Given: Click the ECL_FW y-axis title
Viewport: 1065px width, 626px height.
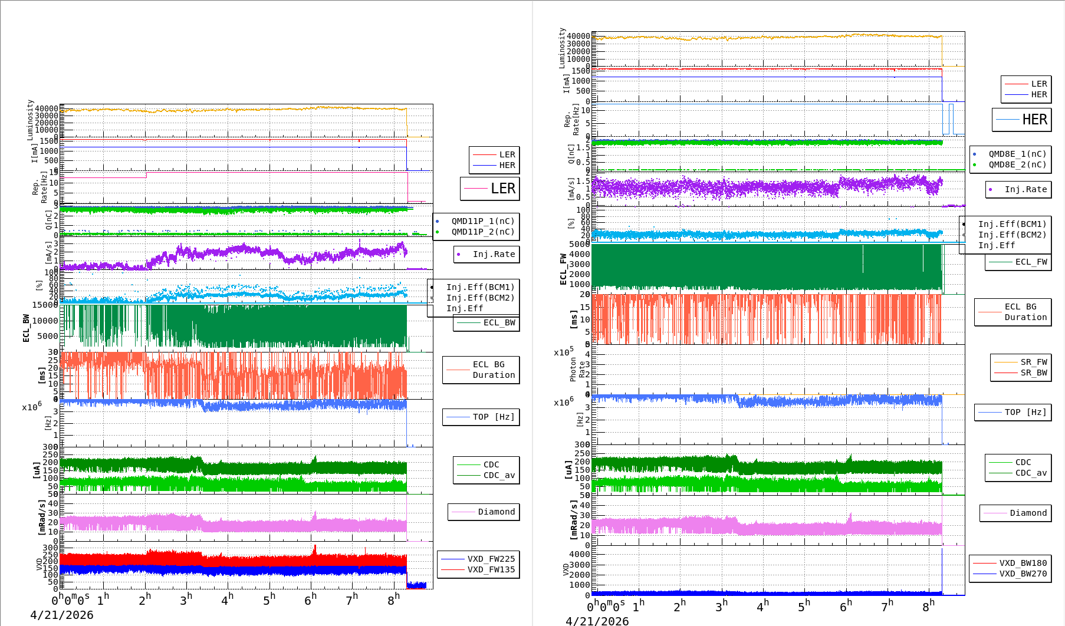Looking at the screenshot, I should point(563,269).
